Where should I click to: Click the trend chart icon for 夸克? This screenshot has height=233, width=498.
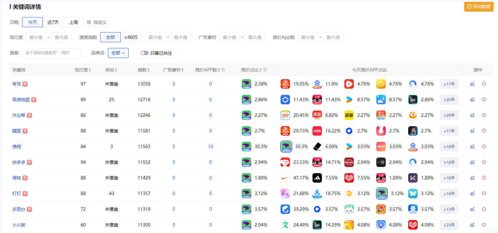472,84
